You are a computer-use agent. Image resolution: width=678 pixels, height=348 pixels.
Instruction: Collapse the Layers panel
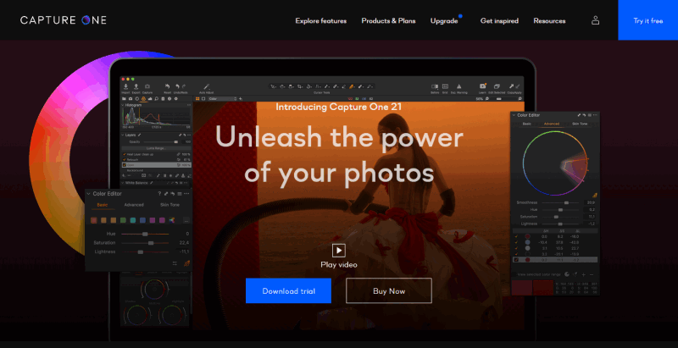[x=122, y=135]
